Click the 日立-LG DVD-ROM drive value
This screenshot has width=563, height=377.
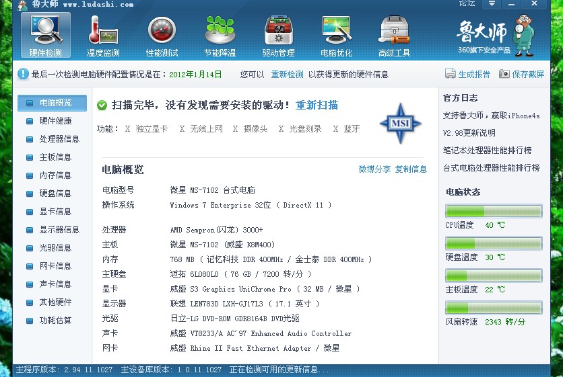[x=235, y=319]
